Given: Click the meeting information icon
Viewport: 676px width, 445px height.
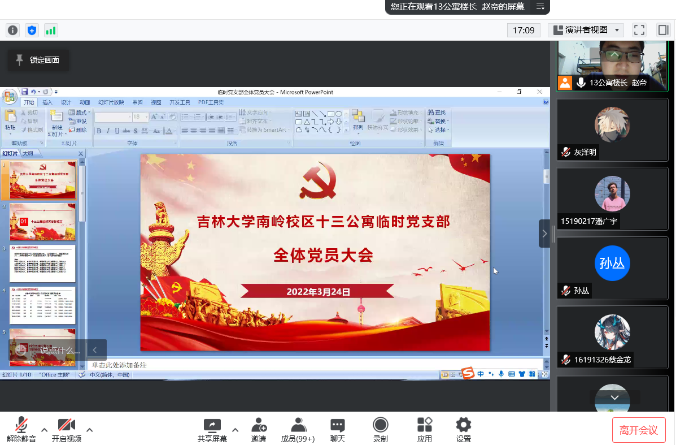Looking at the screenshot, I should (x=12, y=30).
